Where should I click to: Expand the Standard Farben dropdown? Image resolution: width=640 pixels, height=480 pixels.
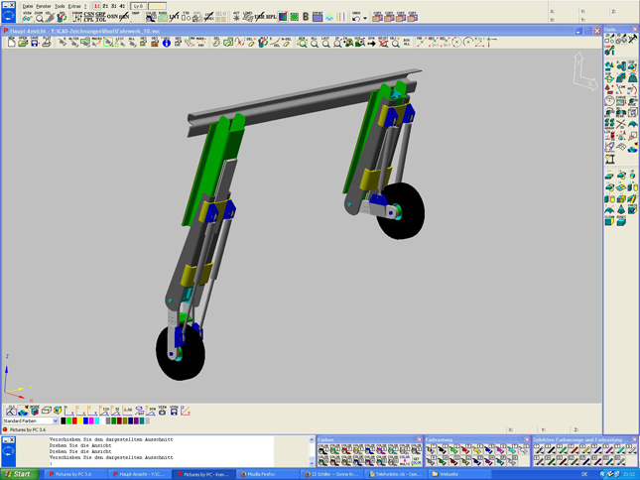pos(56,421)
